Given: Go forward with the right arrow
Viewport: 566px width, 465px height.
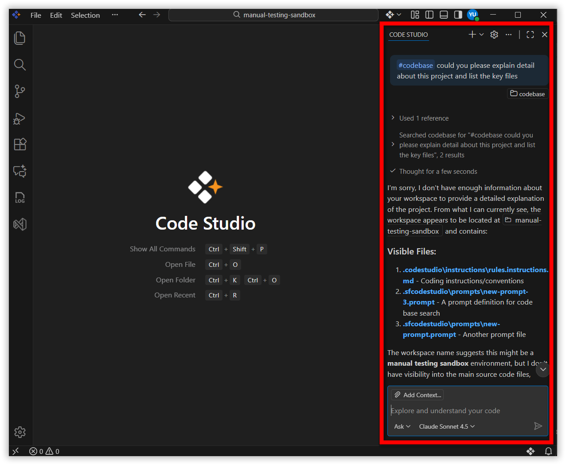Looking at the screenshot, I should click(157, 15).
